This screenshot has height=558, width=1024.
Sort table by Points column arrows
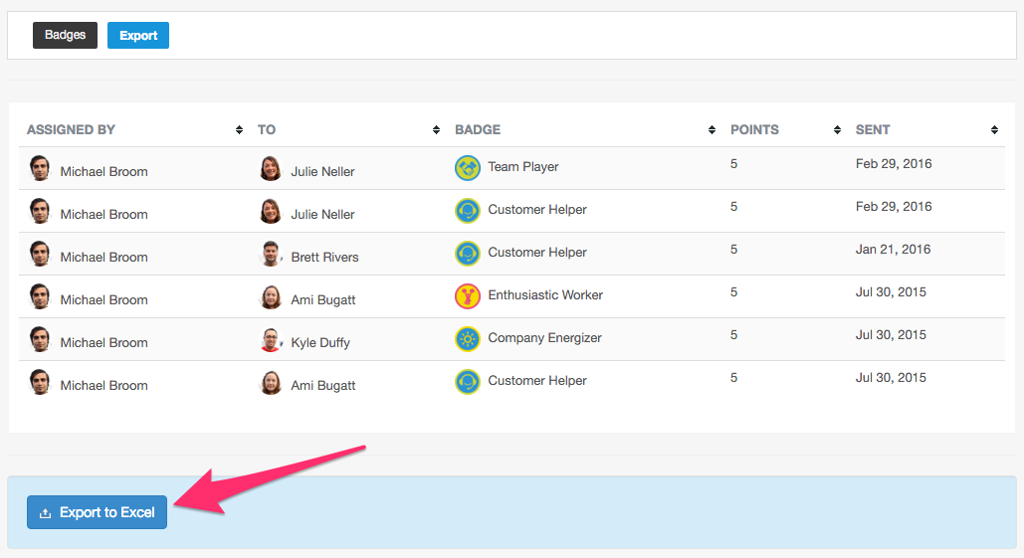(837, 130)
